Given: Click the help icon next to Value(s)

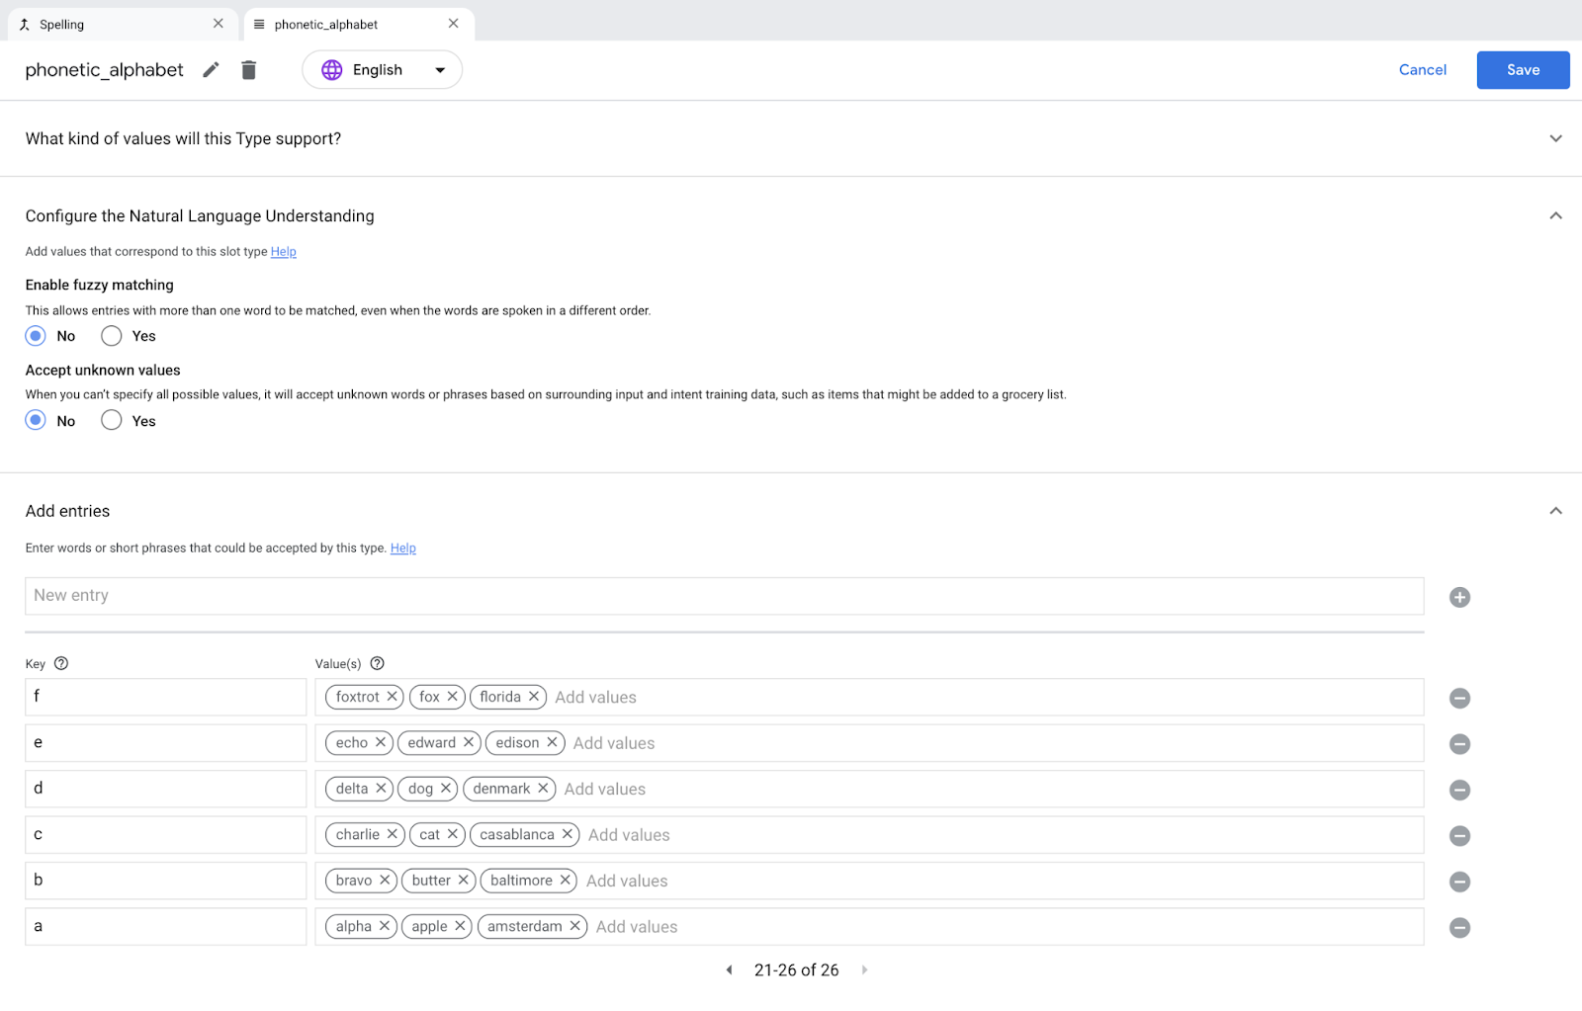Looking at the screenshot, I should coord(377,664).
